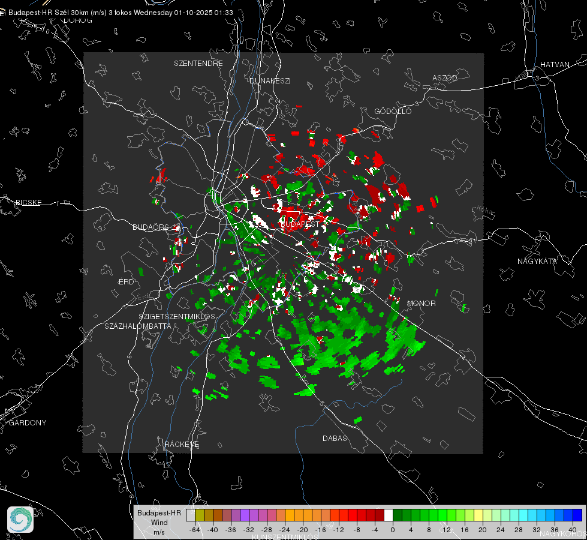Click the SZENTENDRE town label
The width and height of the screenshot is (587, 540).
198,64
